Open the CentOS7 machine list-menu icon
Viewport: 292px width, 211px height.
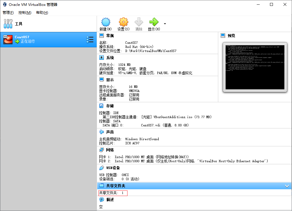(90, 39)
